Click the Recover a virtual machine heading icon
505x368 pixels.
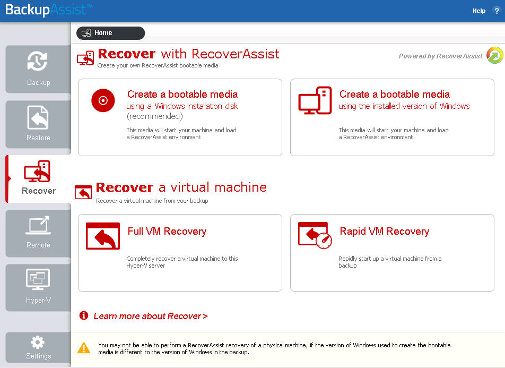[83, 192]
